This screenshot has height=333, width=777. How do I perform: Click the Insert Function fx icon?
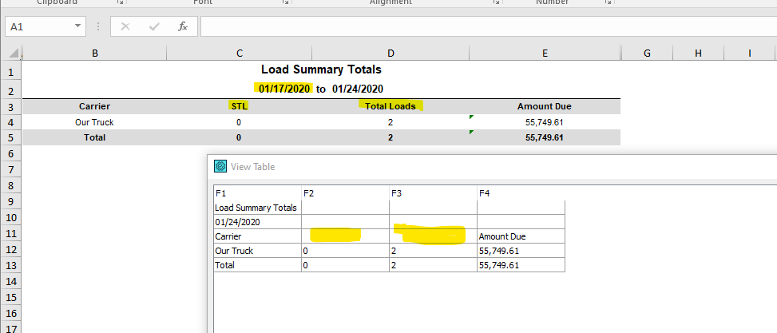click(182, 26)
